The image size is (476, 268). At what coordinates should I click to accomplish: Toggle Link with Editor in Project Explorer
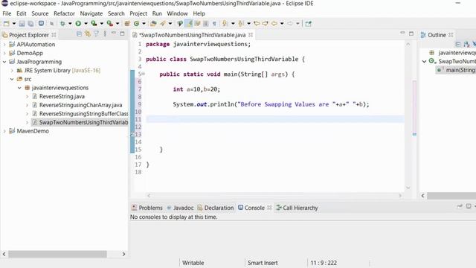tap(88, 34)
